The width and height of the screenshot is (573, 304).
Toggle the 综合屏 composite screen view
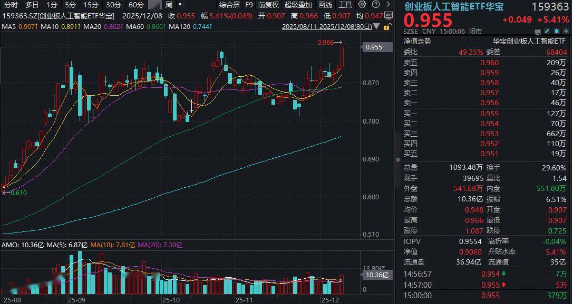click(229, 5)
